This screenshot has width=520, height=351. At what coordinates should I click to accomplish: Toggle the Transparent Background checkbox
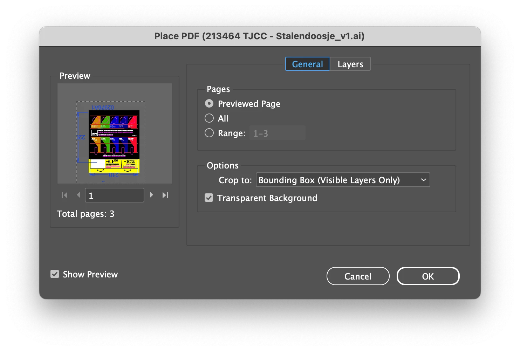click(209, 198)
